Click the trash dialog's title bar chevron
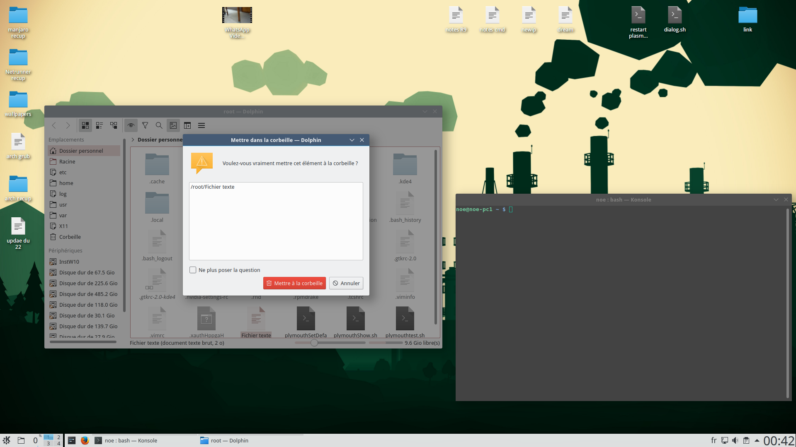796x447 pixels. pos(352,140)
